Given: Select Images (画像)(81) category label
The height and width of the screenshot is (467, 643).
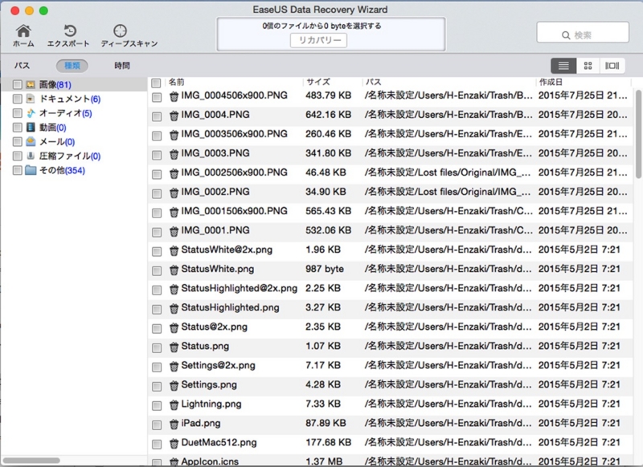Looking at the screenshot, I should click(55, 85).
